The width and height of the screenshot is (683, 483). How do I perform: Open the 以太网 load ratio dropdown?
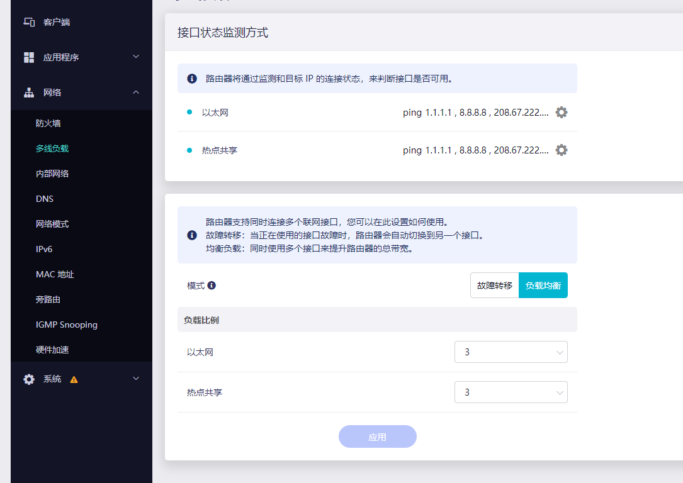tap(511, 352)
